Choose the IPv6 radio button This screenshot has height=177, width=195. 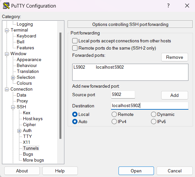[154, 122]
